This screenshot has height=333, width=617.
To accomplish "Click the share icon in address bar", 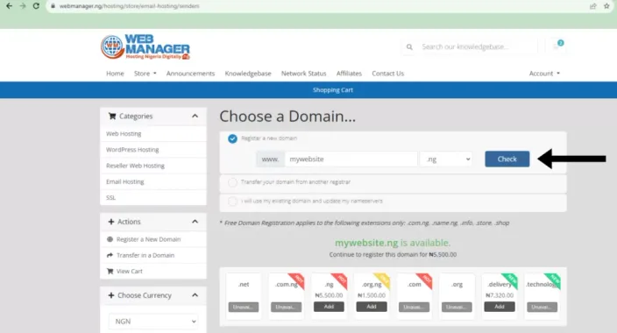I will tap(592, 6).
